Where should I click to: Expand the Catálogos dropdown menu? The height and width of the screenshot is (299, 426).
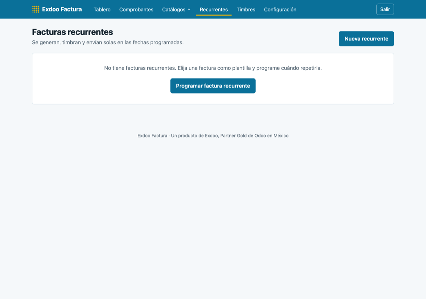176,10
